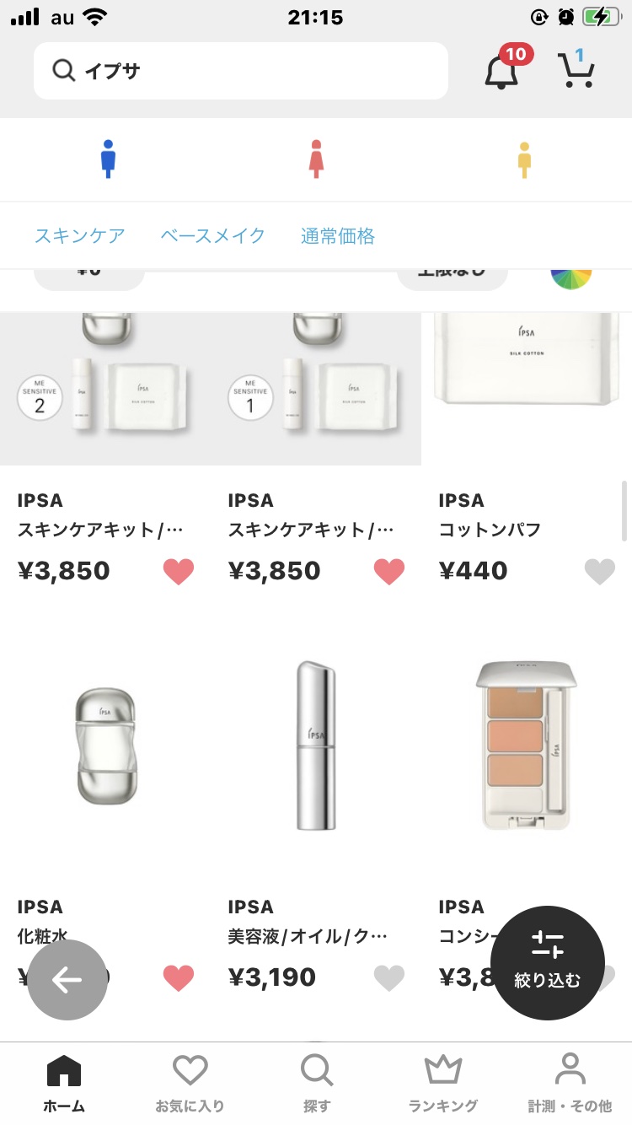
Task: Switch to the 探す search tab
Action: (317, 1082)
